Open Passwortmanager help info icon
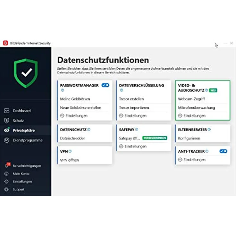 coord(63,90)
